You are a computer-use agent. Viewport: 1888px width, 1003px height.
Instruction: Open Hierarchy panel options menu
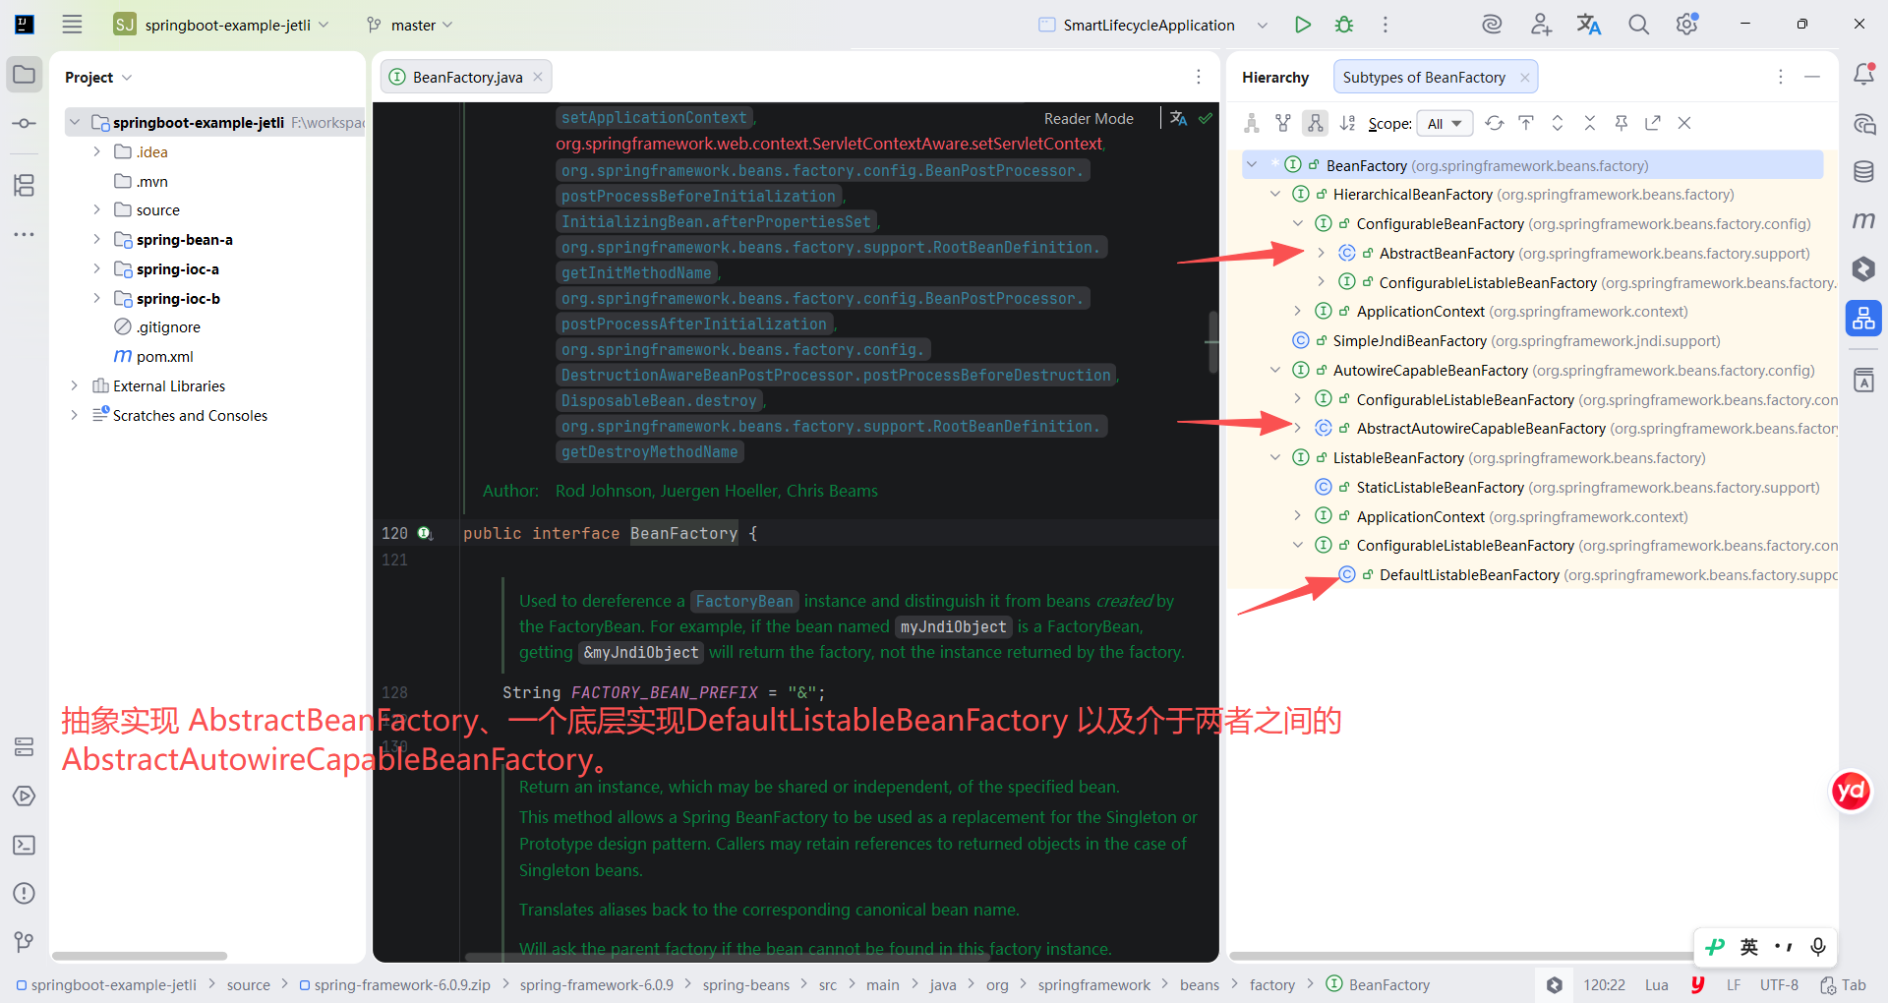click(1780, 77)
